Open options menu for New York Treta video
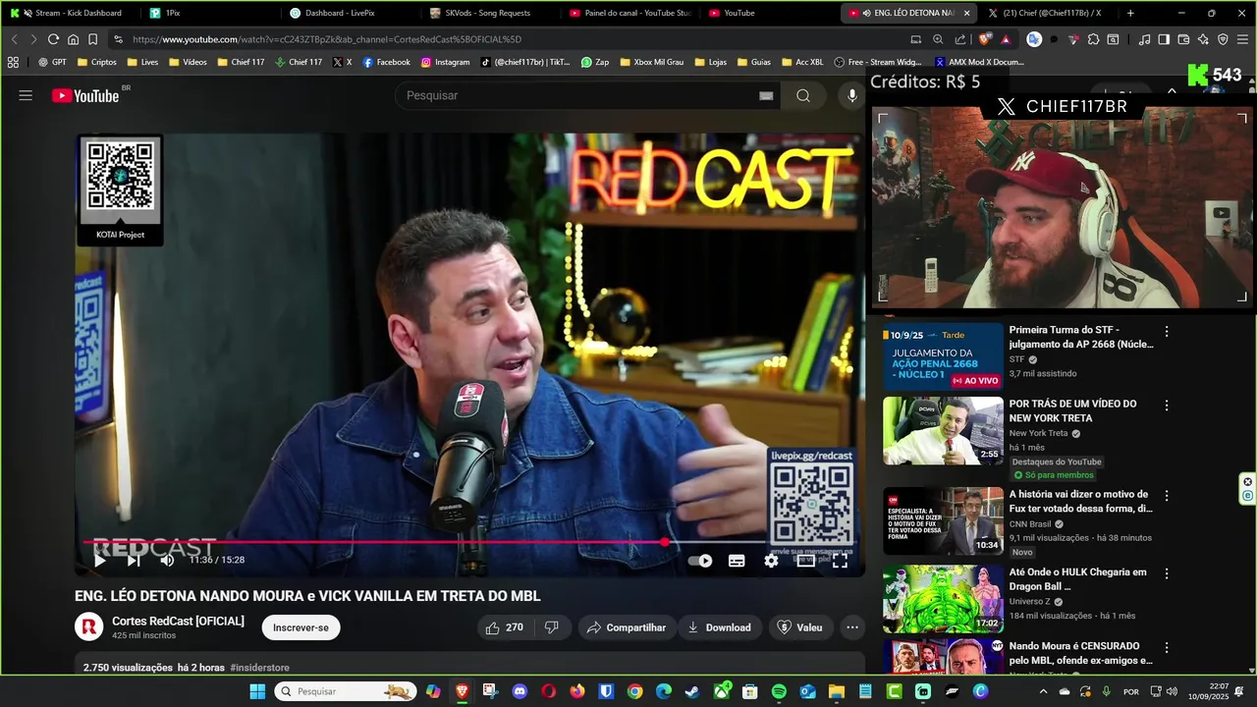Image resolution: width=1257 pixels, height=707 pixels. tap(1167, 406)
